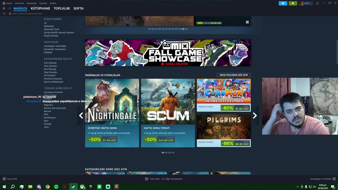
Task: Open Arkadaşlar ve Sohbet panel
Action: [323, 179]
